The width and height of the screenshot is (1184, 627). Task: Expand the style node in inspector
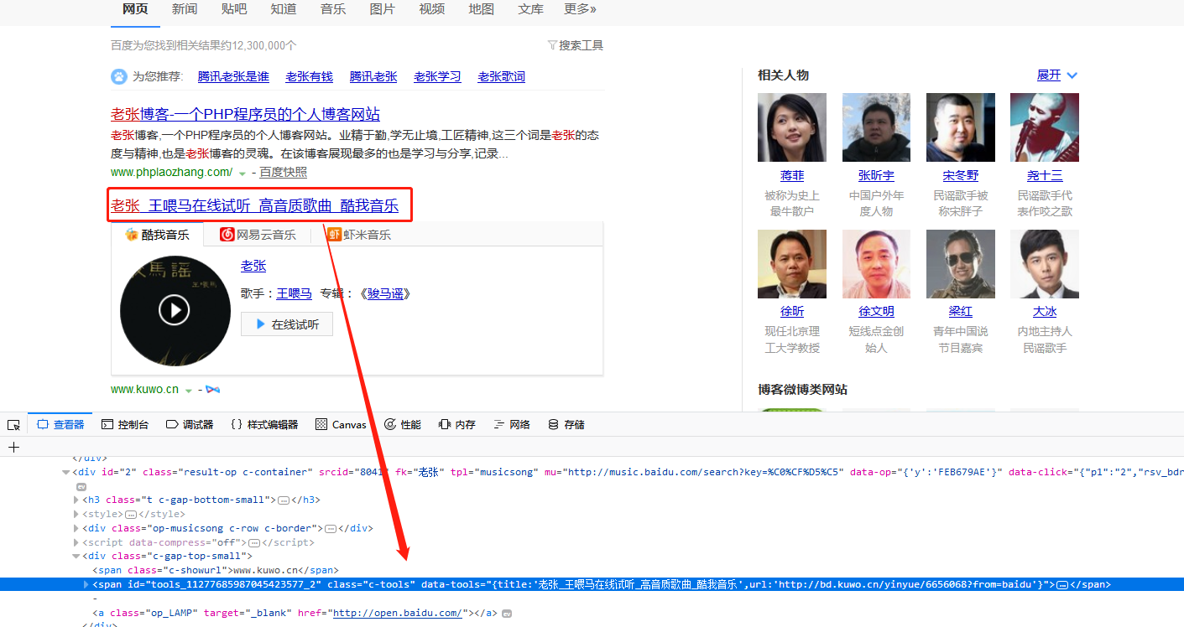76,514
